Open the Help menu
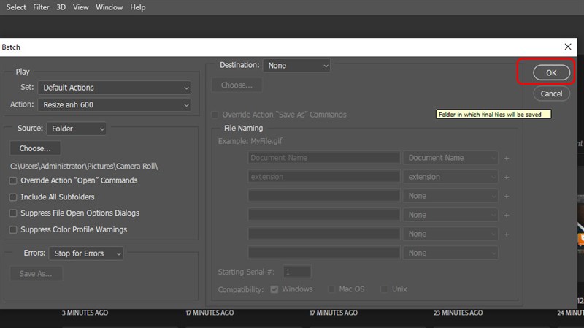584x328 pixels. coord(137,7)
